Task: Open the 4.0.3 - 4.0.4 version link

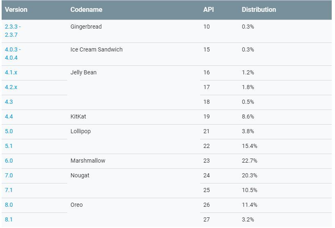Action: [x=13, y=54]
